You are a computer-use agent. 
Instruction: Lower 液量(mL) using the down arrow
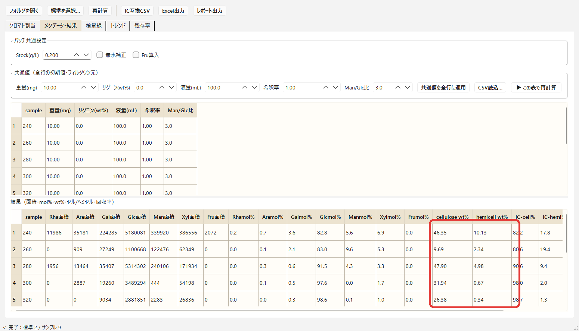254,87
